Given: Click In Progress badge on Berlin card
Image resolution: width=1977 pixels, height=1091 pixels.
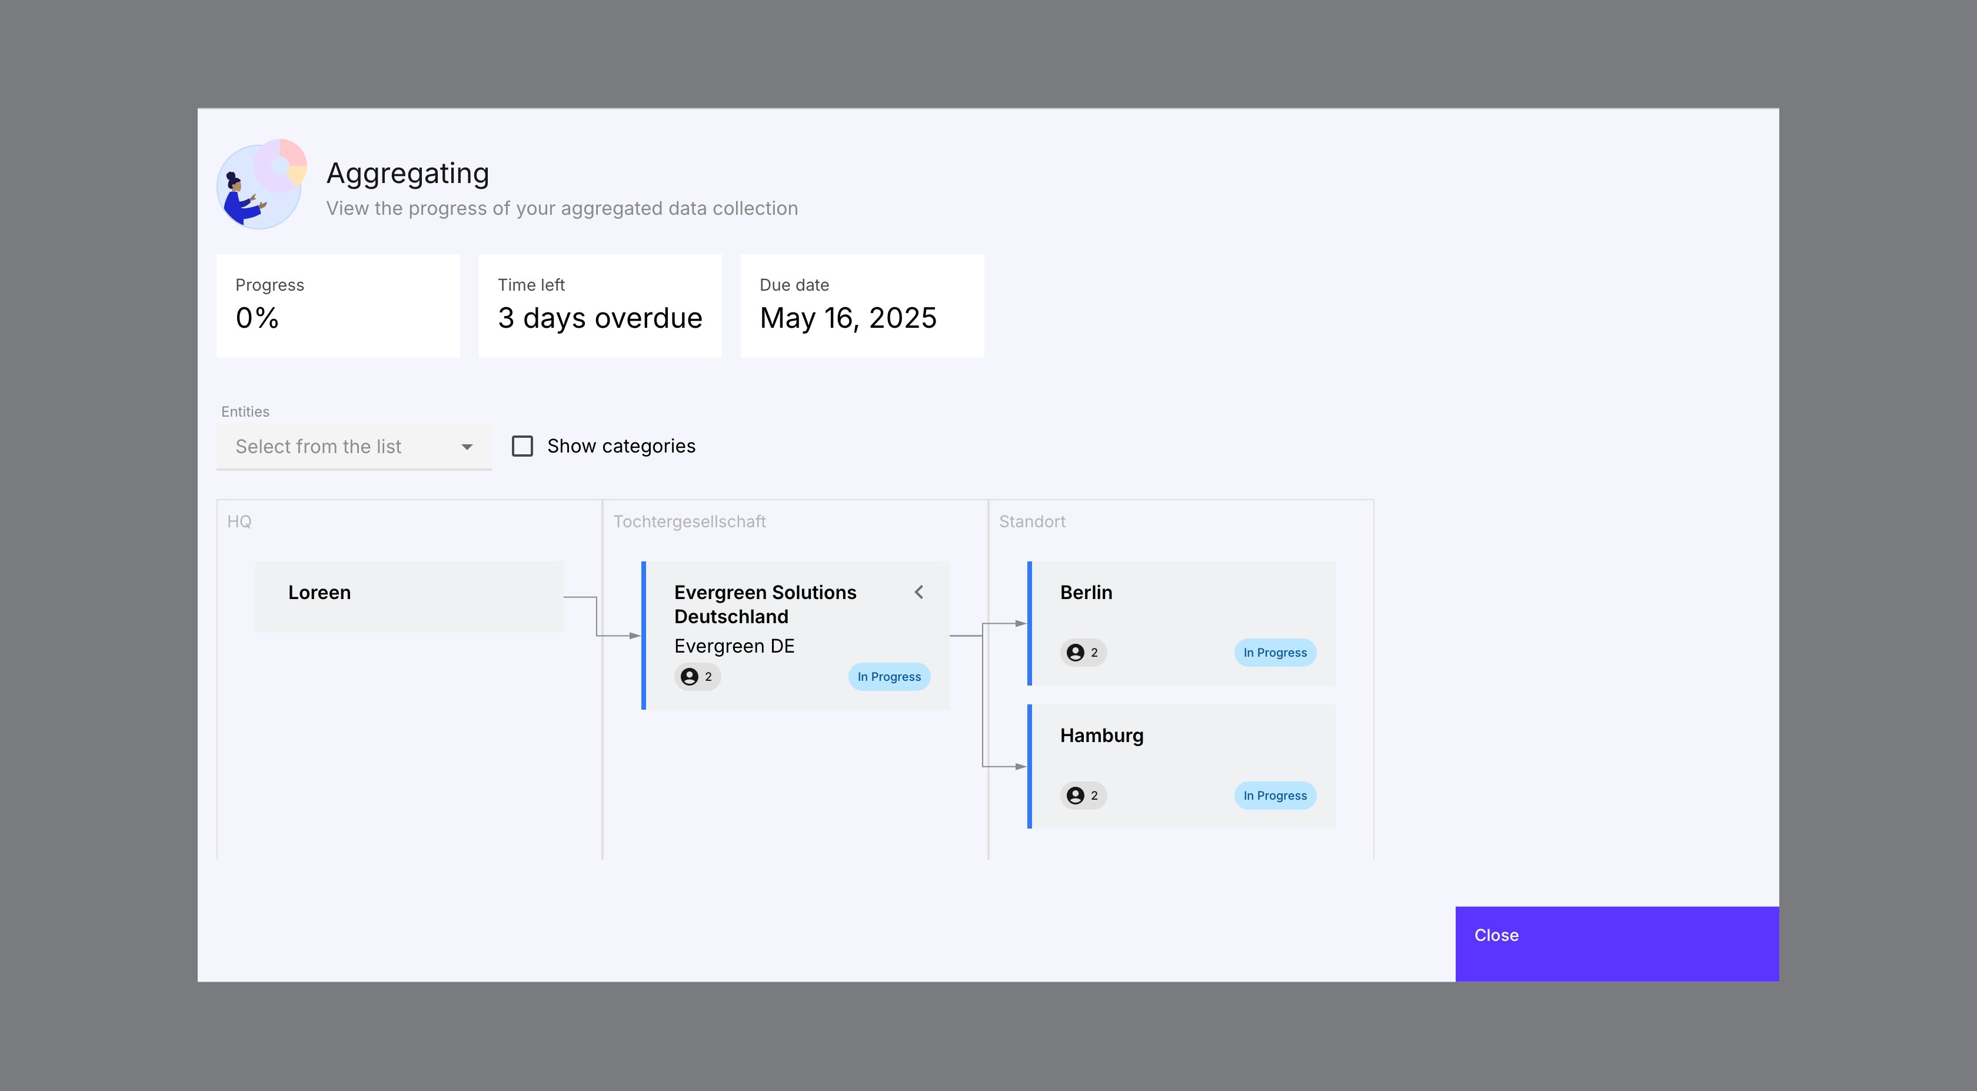Looking at the screenshot, I should click(1275, 653).
